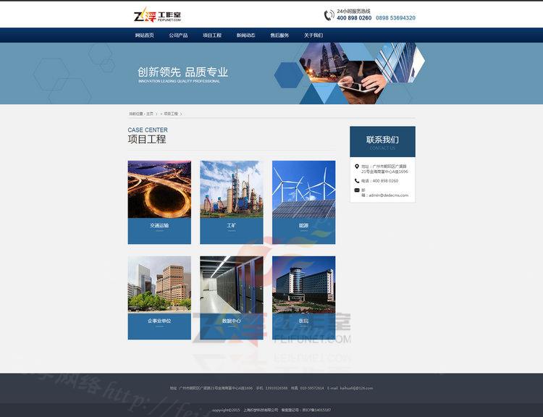Click the 数据中心 category label
The height and width of the screenshot is (417, 543).
click(x=232, y=321)
